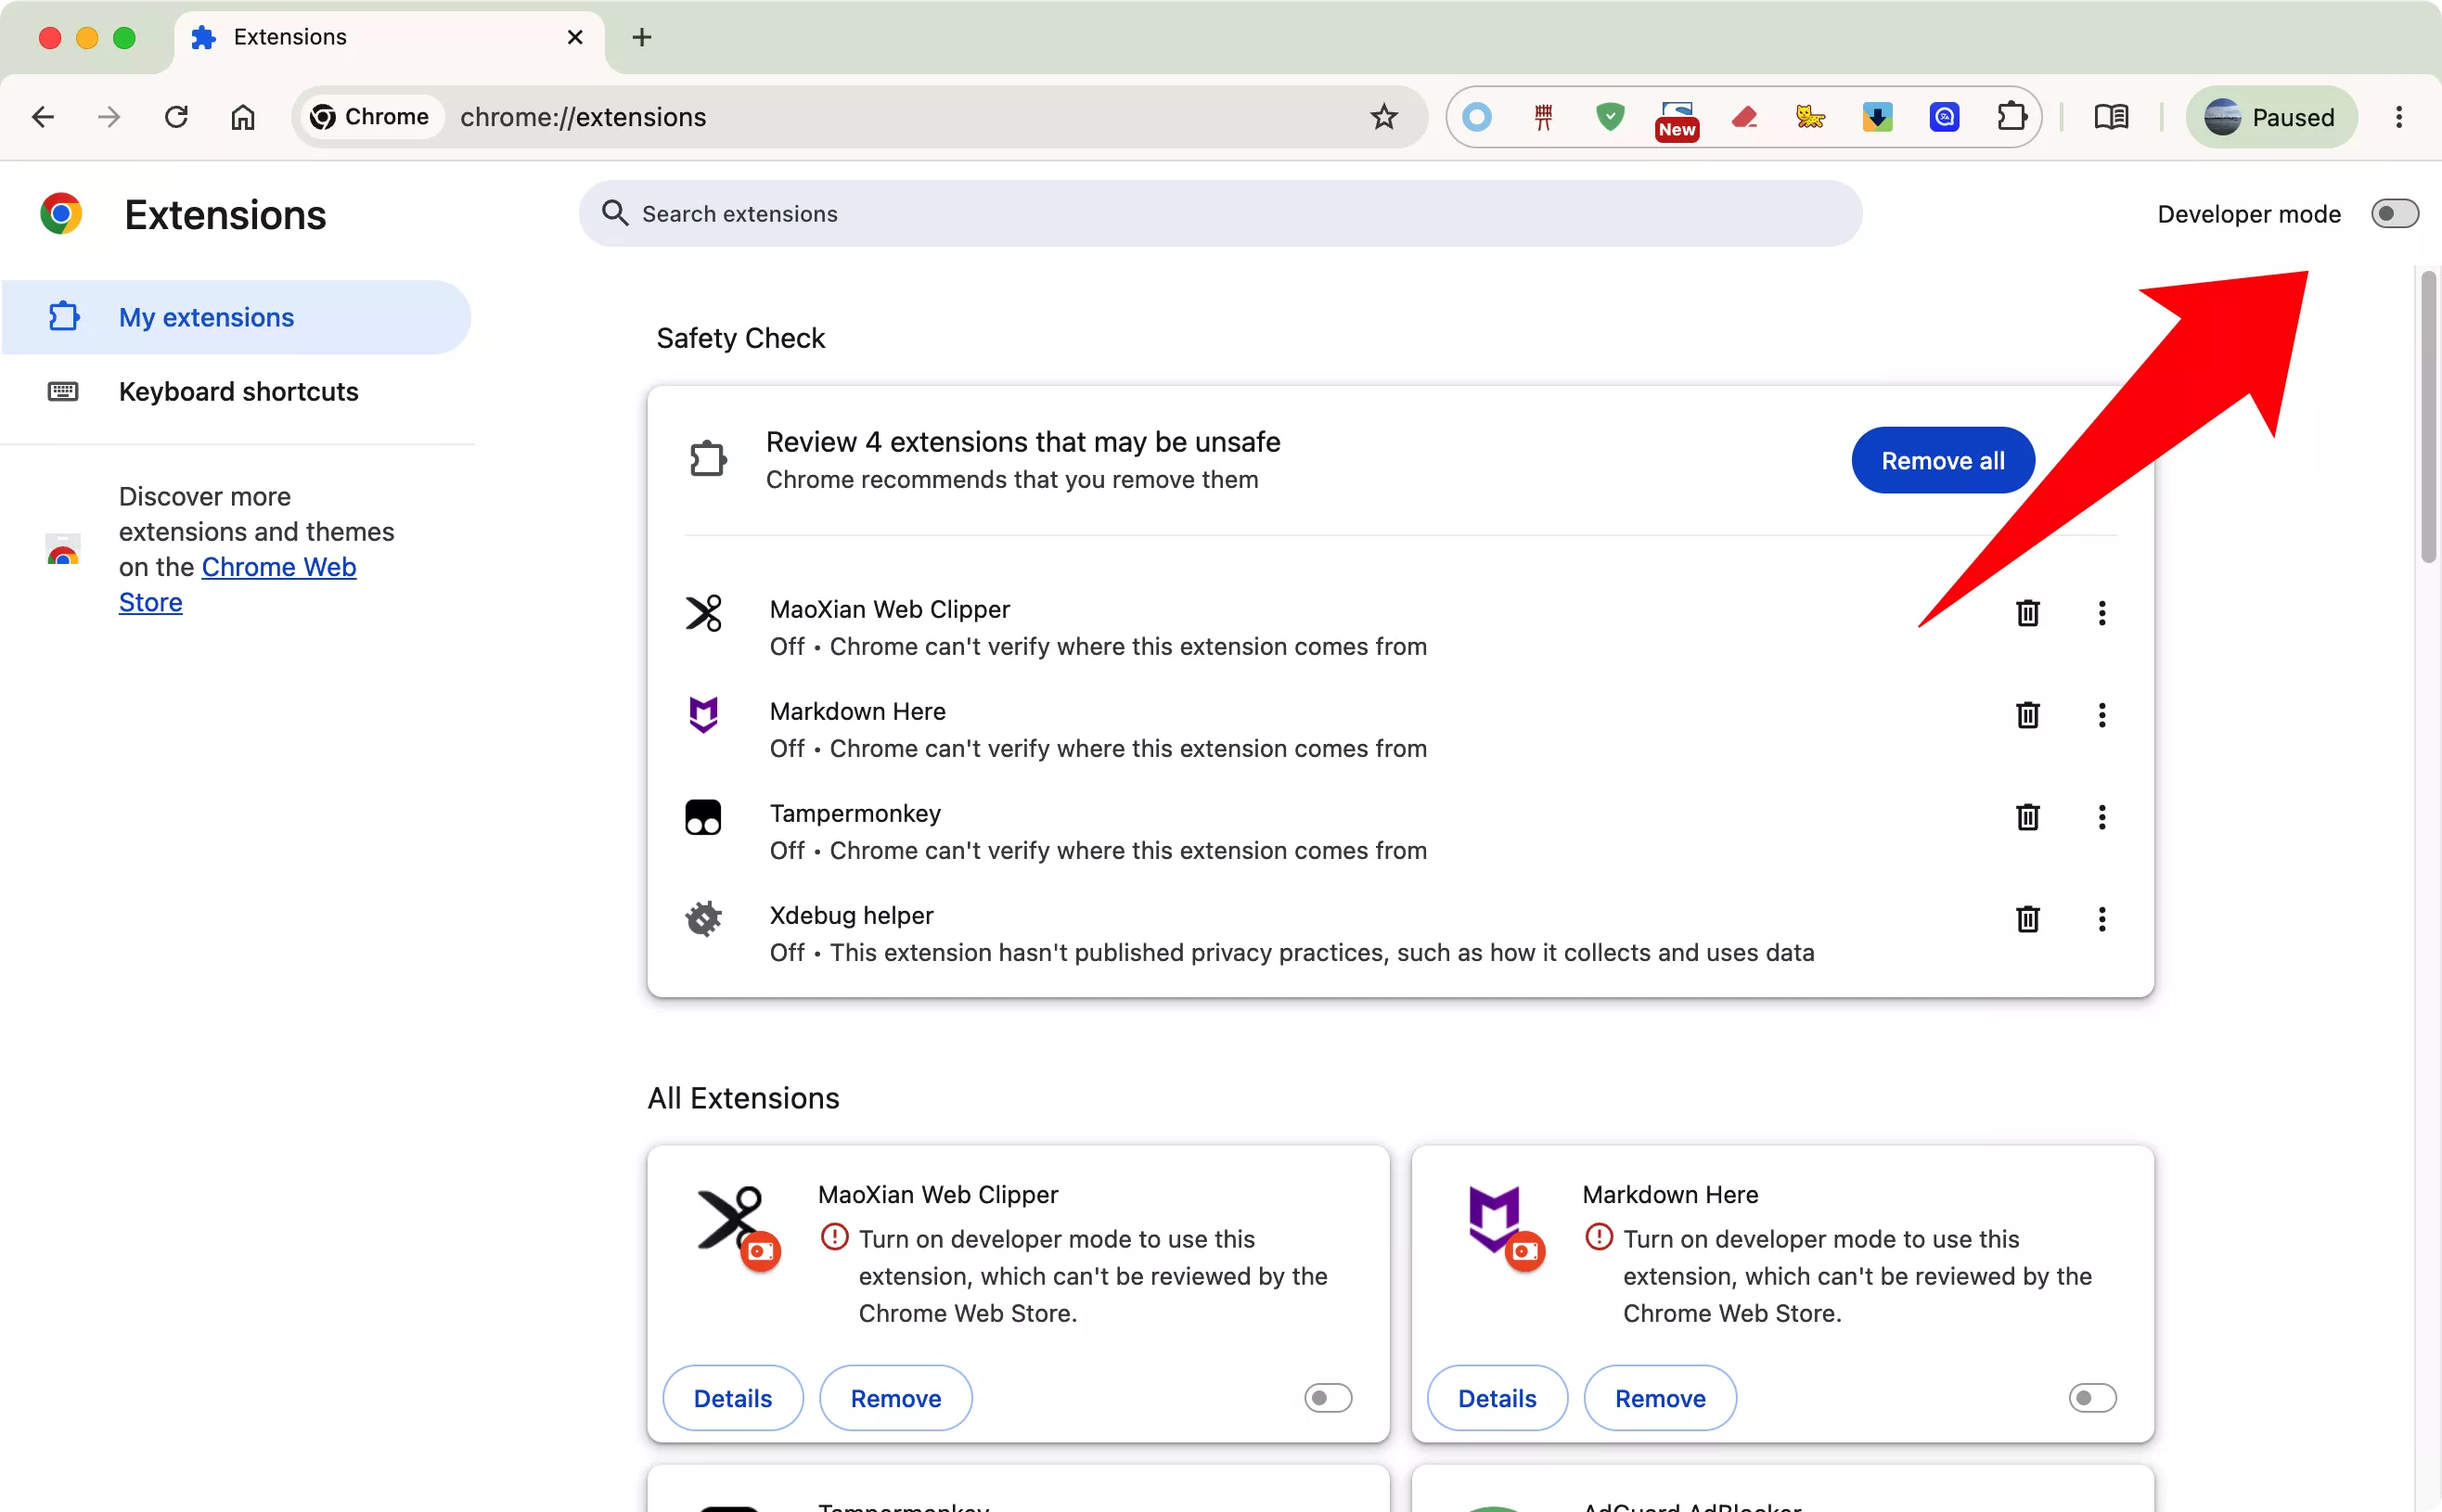Open the reading list side panel icon
Screen dimensions: 2442x1512
click(2111, 117)
